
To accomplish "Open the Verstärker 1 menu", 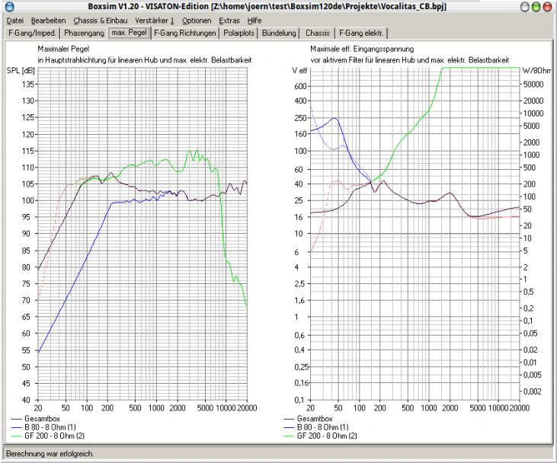I will 155,20.
